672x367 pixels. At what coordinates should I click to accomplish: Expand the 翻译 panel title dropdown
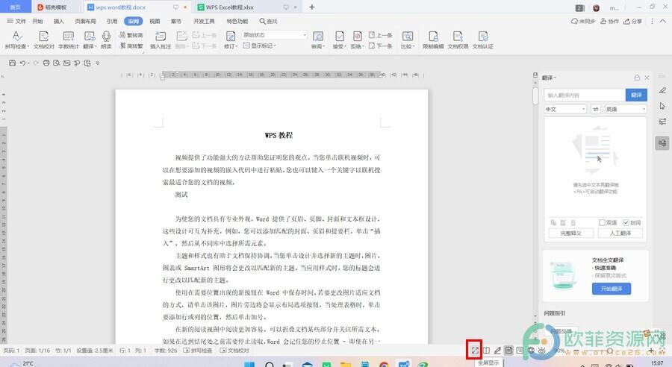pos(549,78)
